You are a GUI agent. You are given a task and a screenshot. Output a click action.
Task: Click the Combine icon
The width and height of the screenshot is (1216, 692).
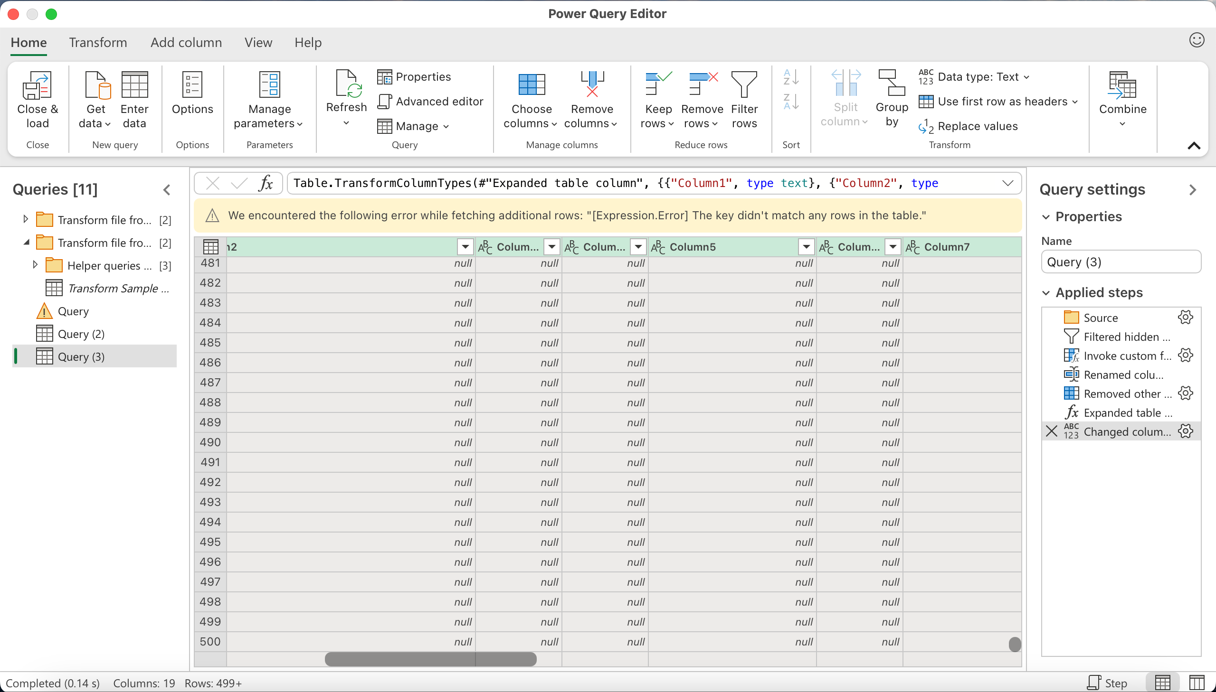click(1122, 85)
